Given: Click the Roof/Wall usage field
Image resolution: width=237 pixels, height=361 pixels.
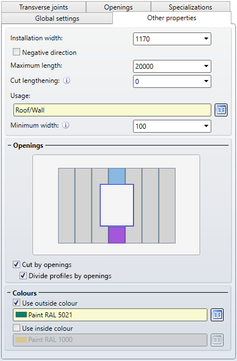Looking at the screenshot, I should (x=112, y=110).
